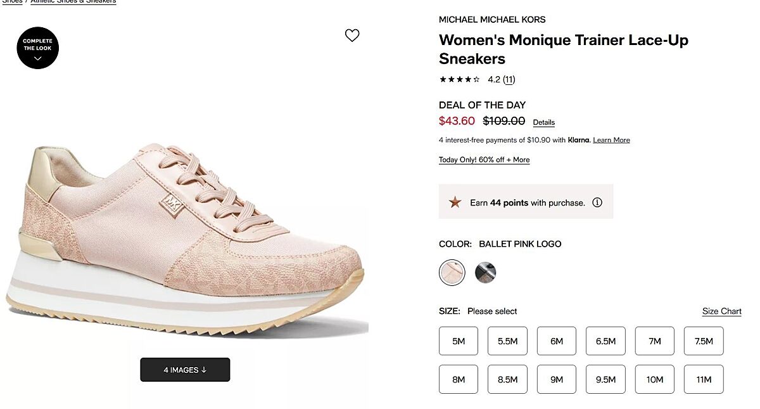Select size 6.5M
Screen dimensions: 760x409
click(605, 341)
